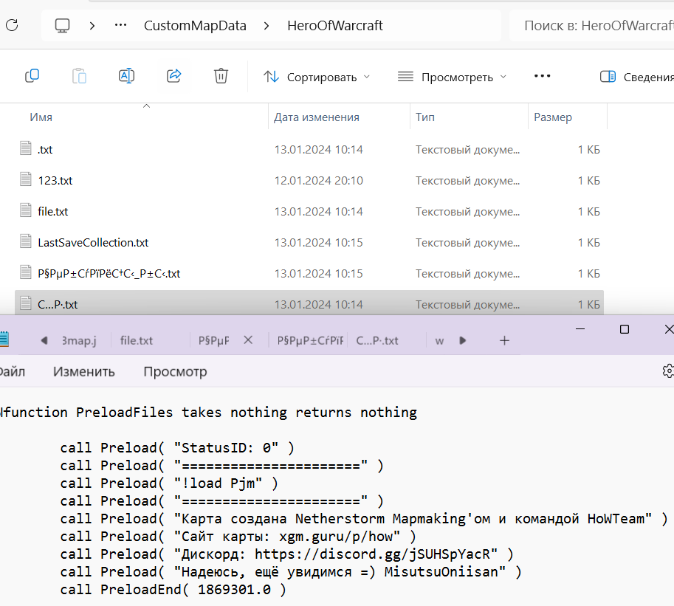Open the Сортировать dropdown
Screen dimensions: 674x606
point(317,77)
